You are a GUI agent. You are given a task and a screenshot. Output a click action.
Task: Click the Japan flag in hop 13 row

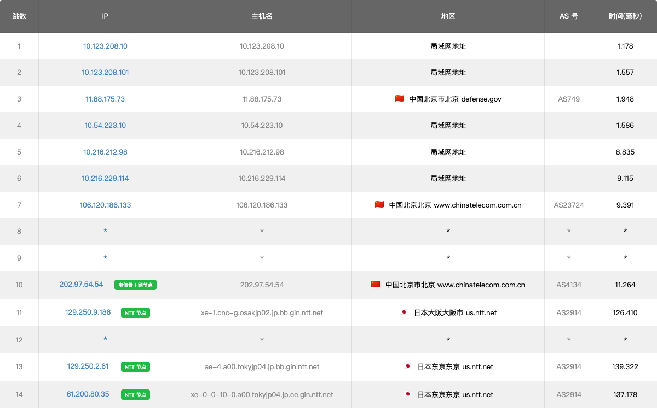[x=408, y=366]
